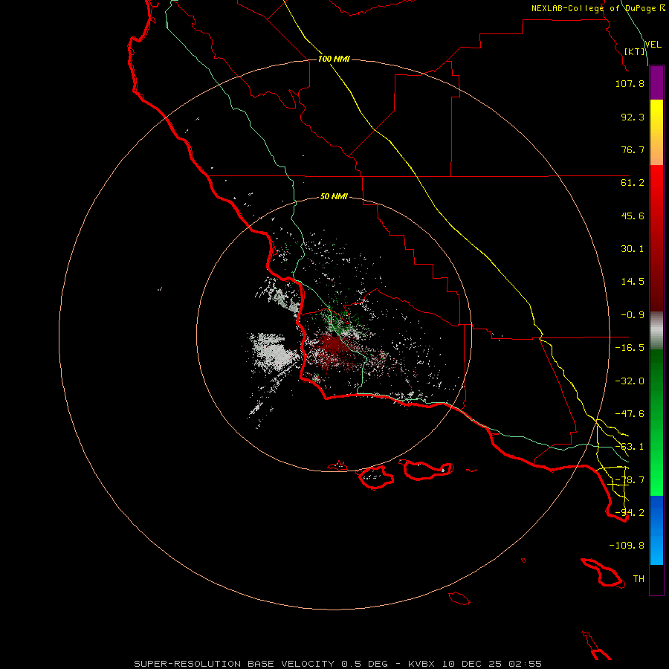Click the 45.6 legend value
669x669 pixels.
click(633, 216)
